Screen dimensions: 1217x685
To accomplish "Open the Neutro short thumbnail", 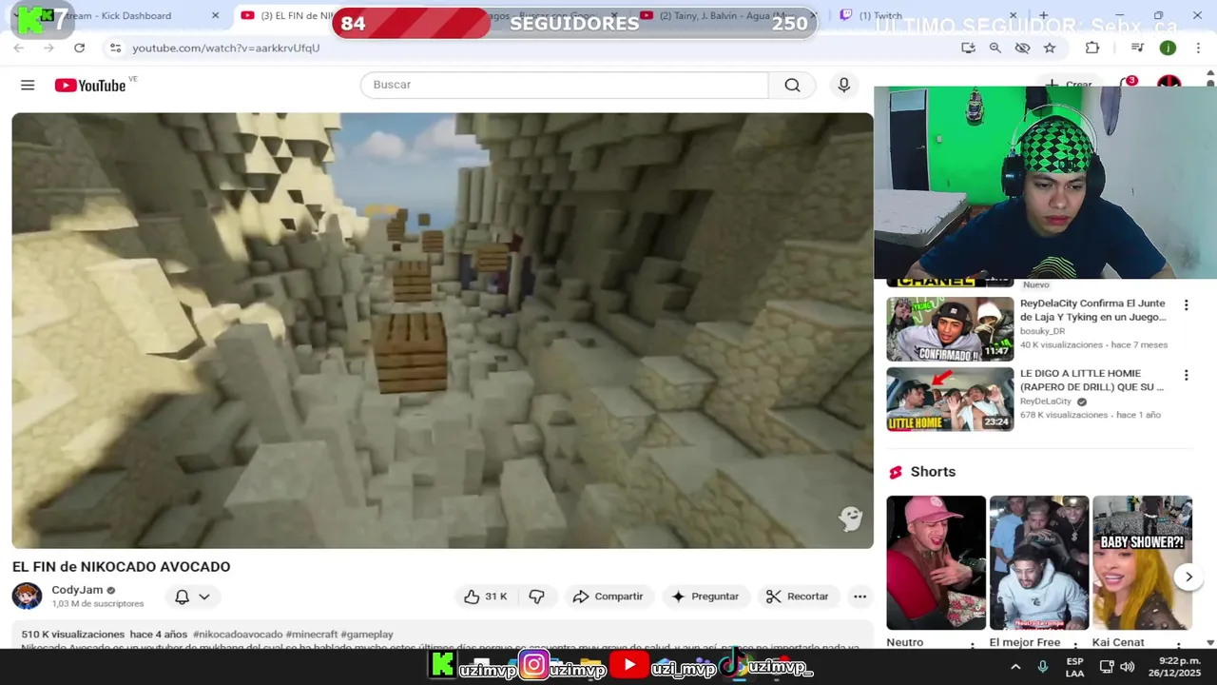I will point(936,562).
